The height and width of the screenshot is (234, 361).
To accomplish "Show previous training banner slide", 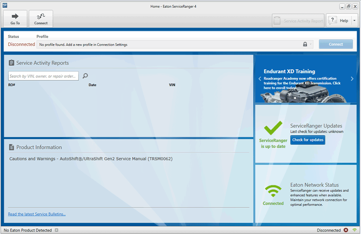I will tap(260, 79).
